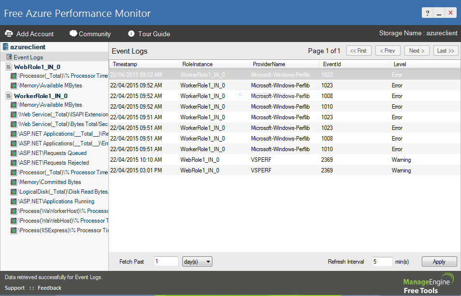Click the Event Logs icon in sidebar
This screenshot has width=461, height=296.
(9, 57)
